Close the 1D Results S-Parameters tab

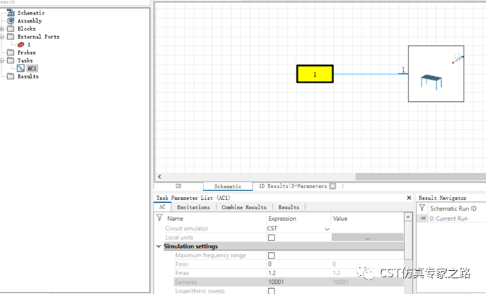(332, 186)
